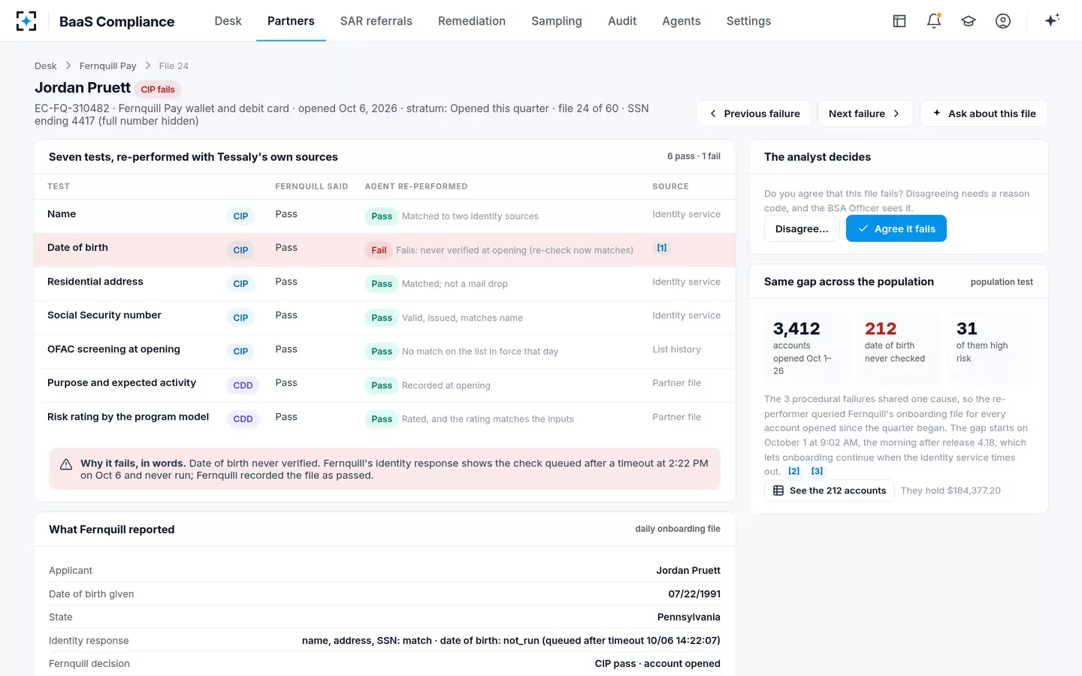
Task: Open the graduation cap learning icon
Action: [x=969, y=21]
